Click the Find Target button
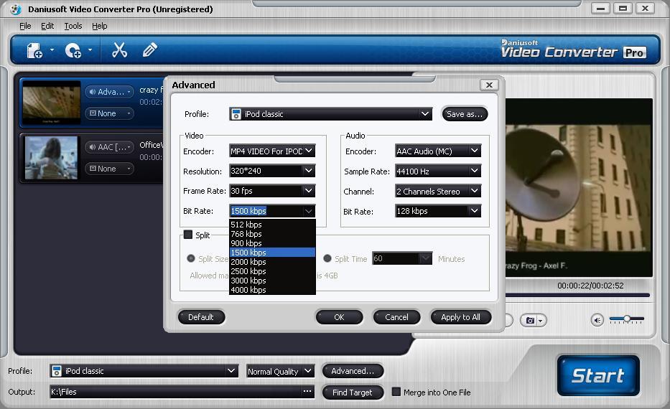Viewport: 670px width, 409px height. click(353, 392)
